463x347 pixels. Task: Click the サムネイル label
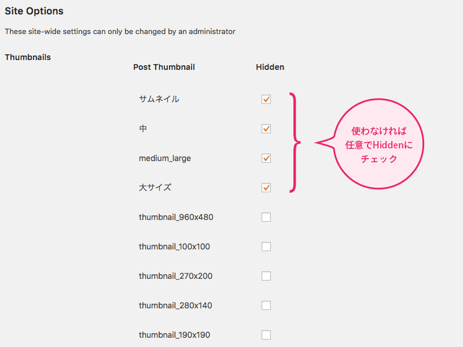pyautogui.click(x=159, y=99)
